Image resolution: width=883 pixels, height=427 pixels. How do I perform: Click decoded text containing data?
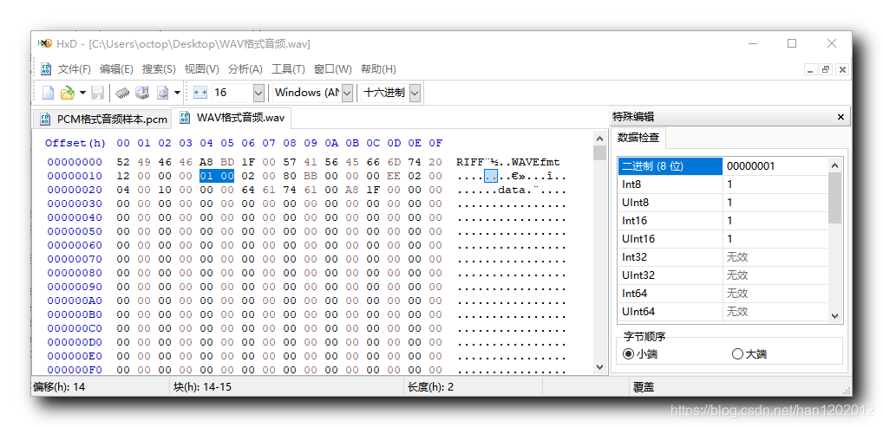(x=512, y=190)
